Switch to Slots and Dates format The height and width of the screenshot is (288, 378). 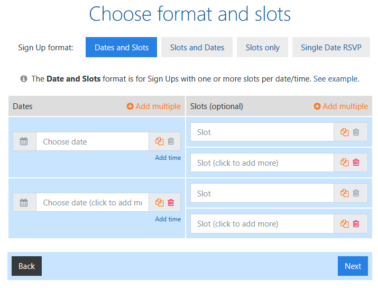click(x=197, y=47)
